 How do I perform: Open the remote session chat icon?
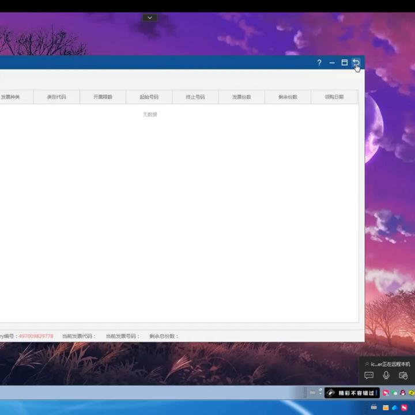tap(369, 376)
